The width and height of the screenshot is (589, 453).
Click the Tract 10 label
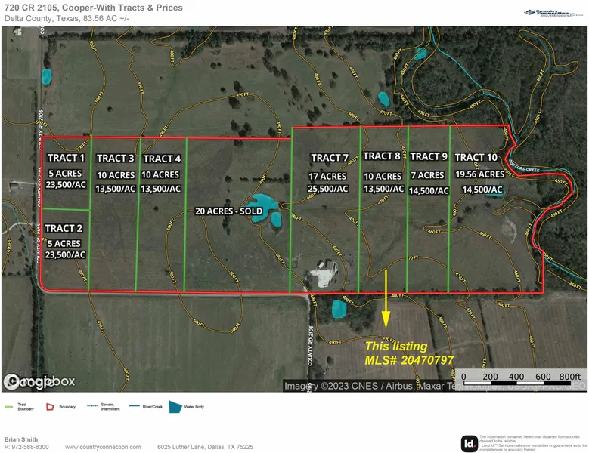pos(475,157)
